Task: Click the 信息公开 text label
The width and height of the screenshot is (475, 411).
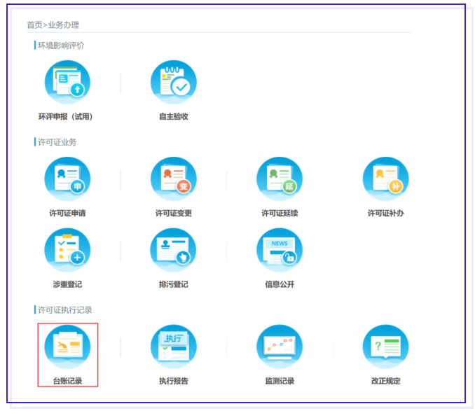Action: pos(280,285)
